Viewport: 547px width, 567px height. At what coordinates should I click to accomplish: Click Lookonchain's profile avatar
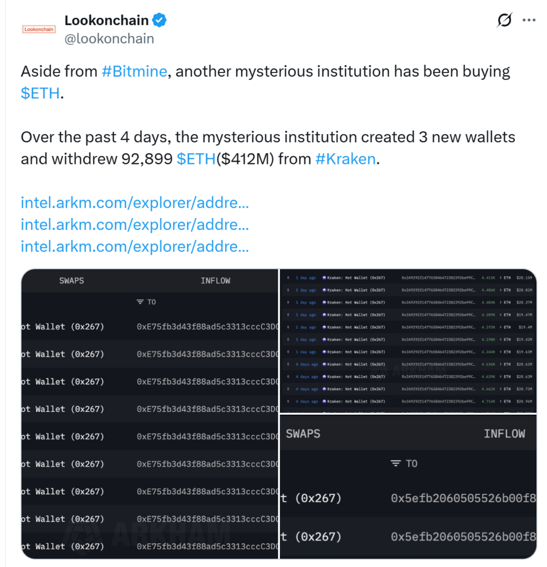39,29
